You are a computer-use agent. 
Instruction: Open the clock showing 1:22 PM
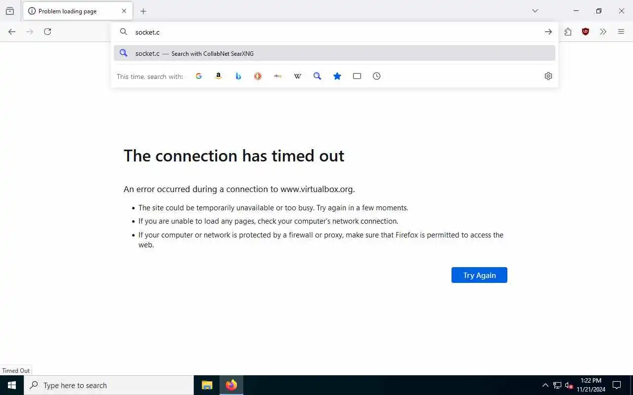(591, 385)
